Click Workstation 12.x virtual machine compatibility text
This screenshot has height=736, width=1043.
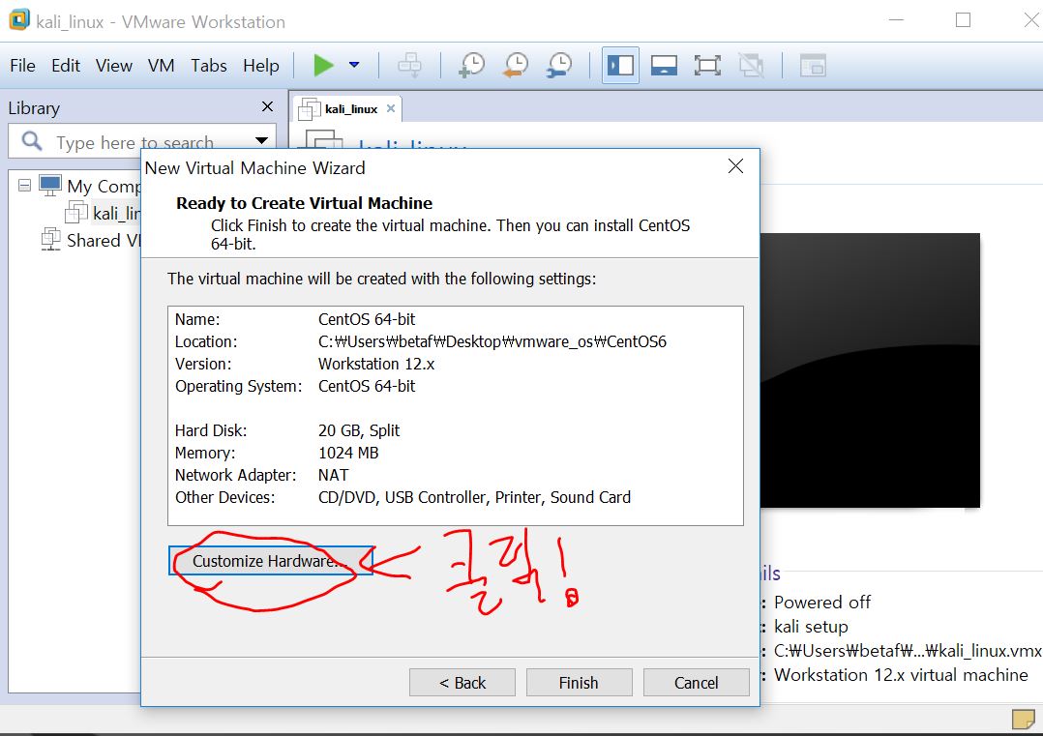[901, 675]
